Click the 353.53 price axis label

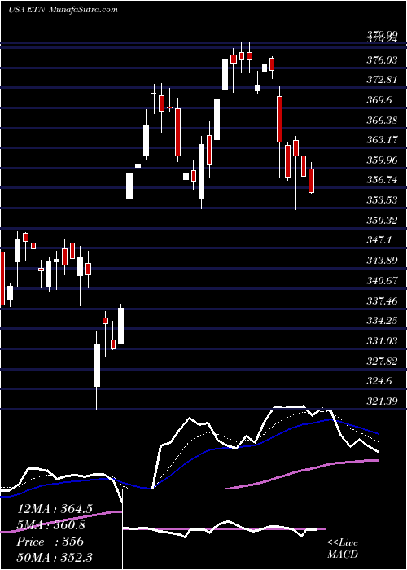tap(382, 200)
